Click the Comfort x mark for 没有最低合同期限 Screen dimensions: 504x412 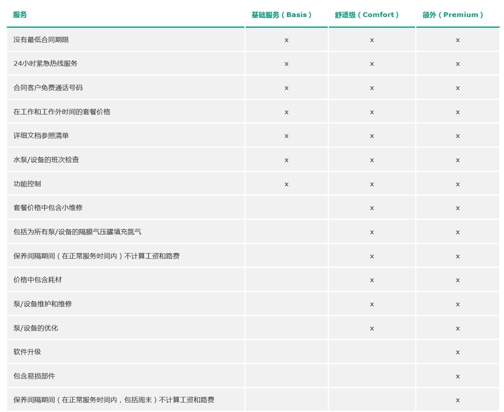pos(372,40)
